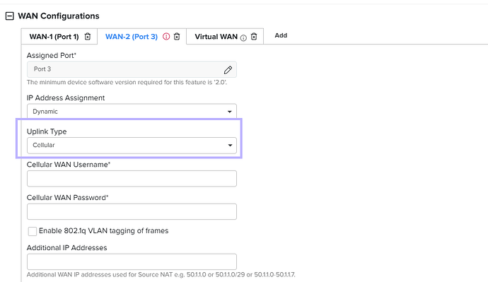Click the info icon beside Virtual WAN
The image size is (488, 282).
[x=243, y=38]
